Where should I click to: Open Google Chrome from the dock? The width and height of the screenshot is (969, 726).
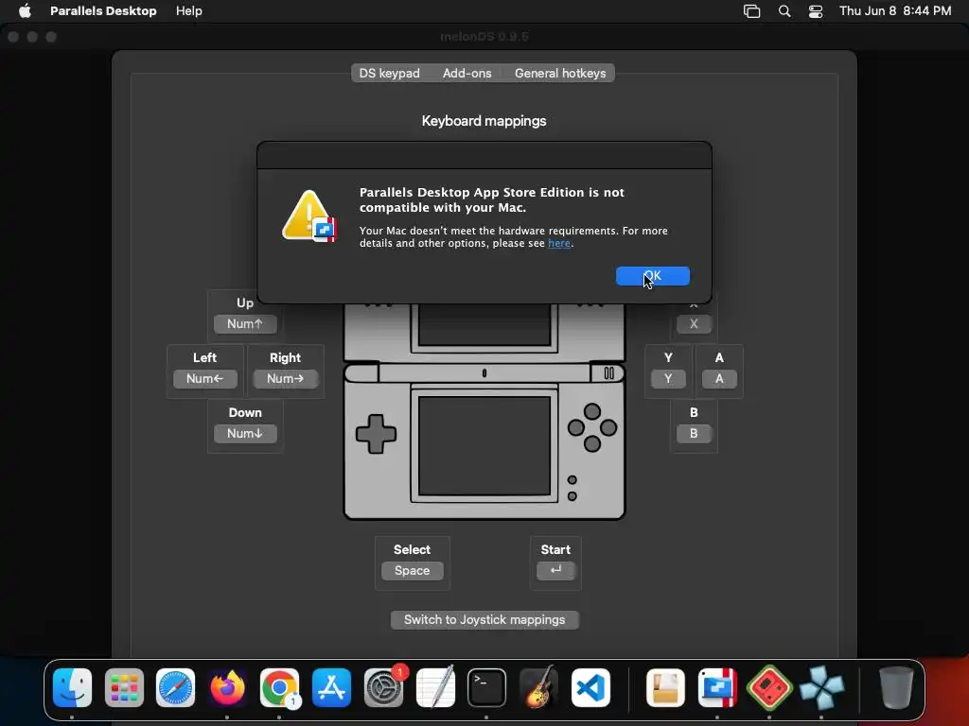(279, 688)
